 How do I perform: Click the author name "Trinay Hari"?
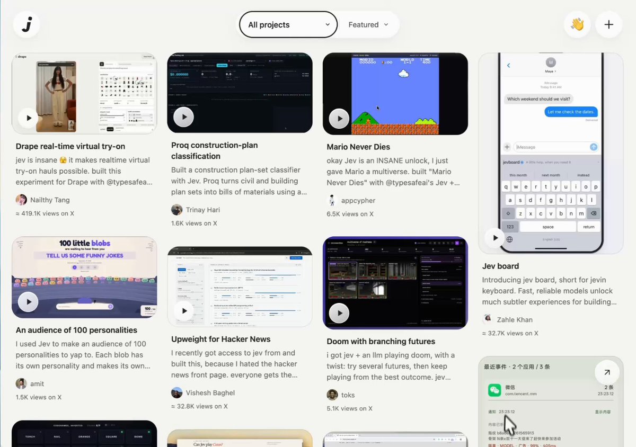203,210
